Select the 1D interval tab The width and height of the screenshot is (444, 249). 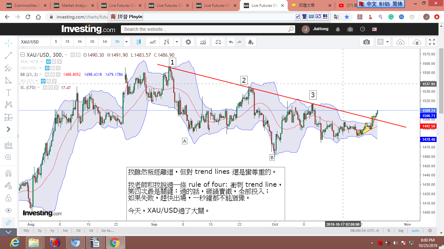[x=92, y=42]
